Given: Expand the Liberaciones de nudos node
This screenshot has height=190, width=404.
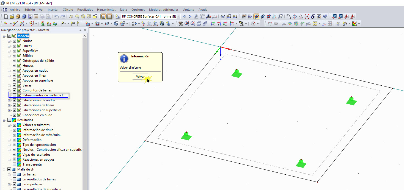Looking at the screenshot, I should point(9,100).
